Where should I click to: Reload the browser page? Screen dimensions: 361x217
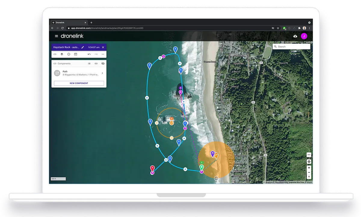pyautogui.click(x=63, y=28)
